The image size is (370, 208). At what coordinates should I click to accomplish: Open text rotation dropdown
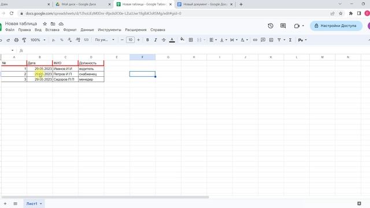click(244, 40)
